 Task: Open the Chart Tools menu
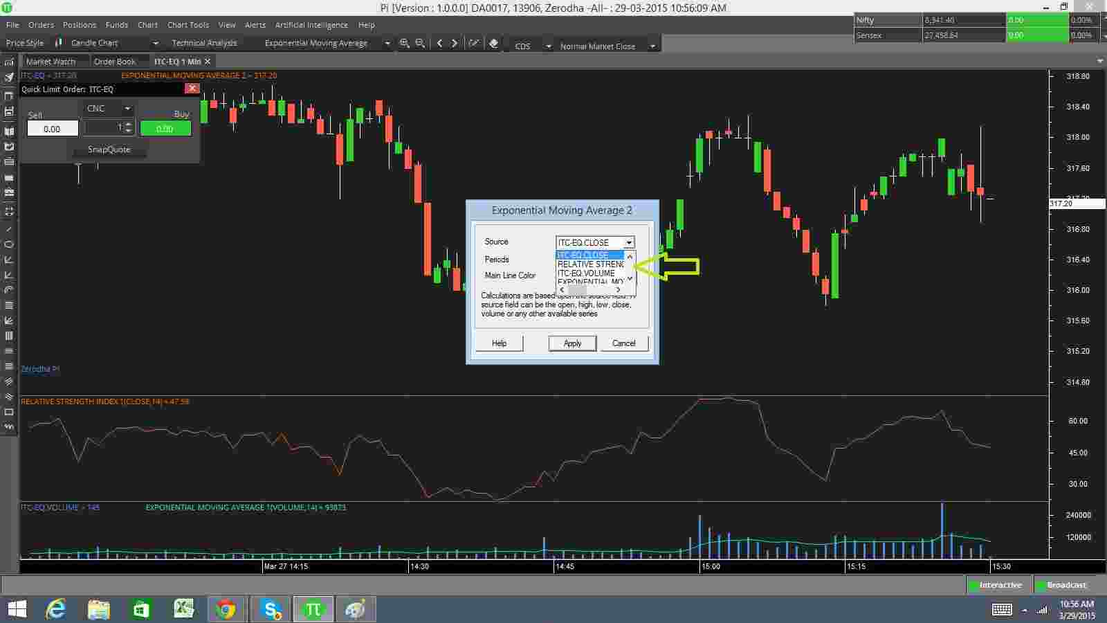tap(187, 25)
